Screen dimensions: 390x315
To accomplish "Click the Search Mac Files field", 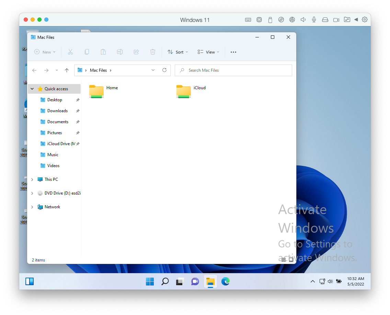I will pos(233,70).
